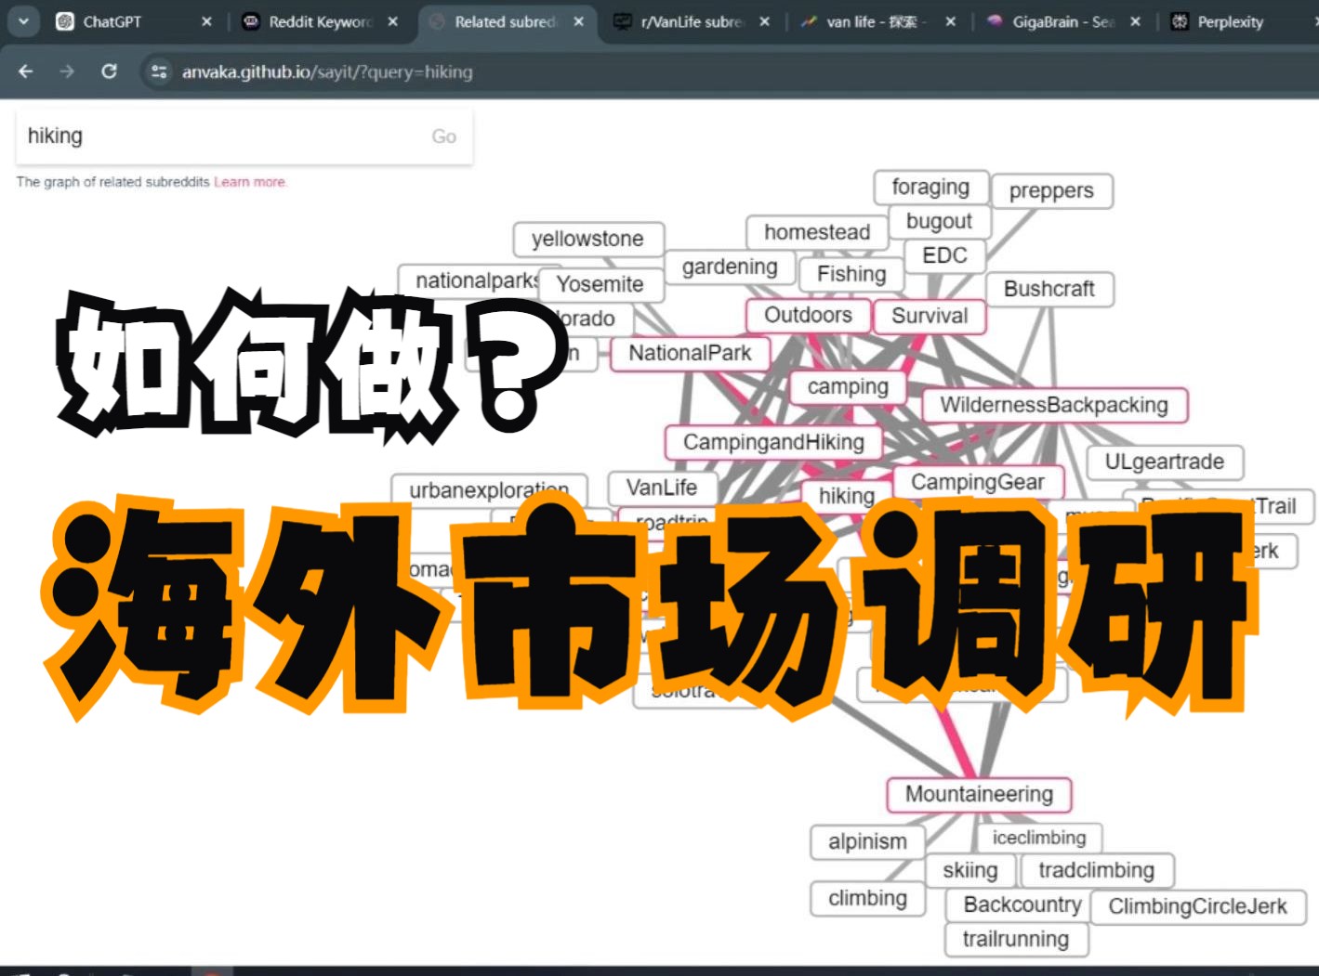Viewport: 1319px width, 976px height.
Task: Select the homestead subreddit node
Action: tap(817, 232)
